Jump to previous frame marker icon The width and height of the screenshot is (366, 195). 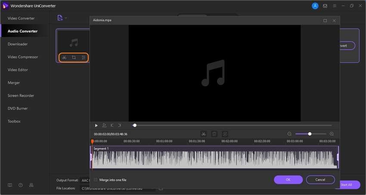[112, 126]
